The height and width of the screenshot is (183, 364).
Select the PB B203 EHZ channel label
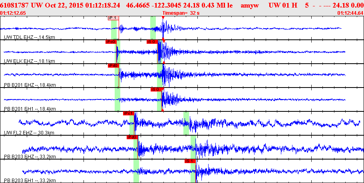coord(30,157)
